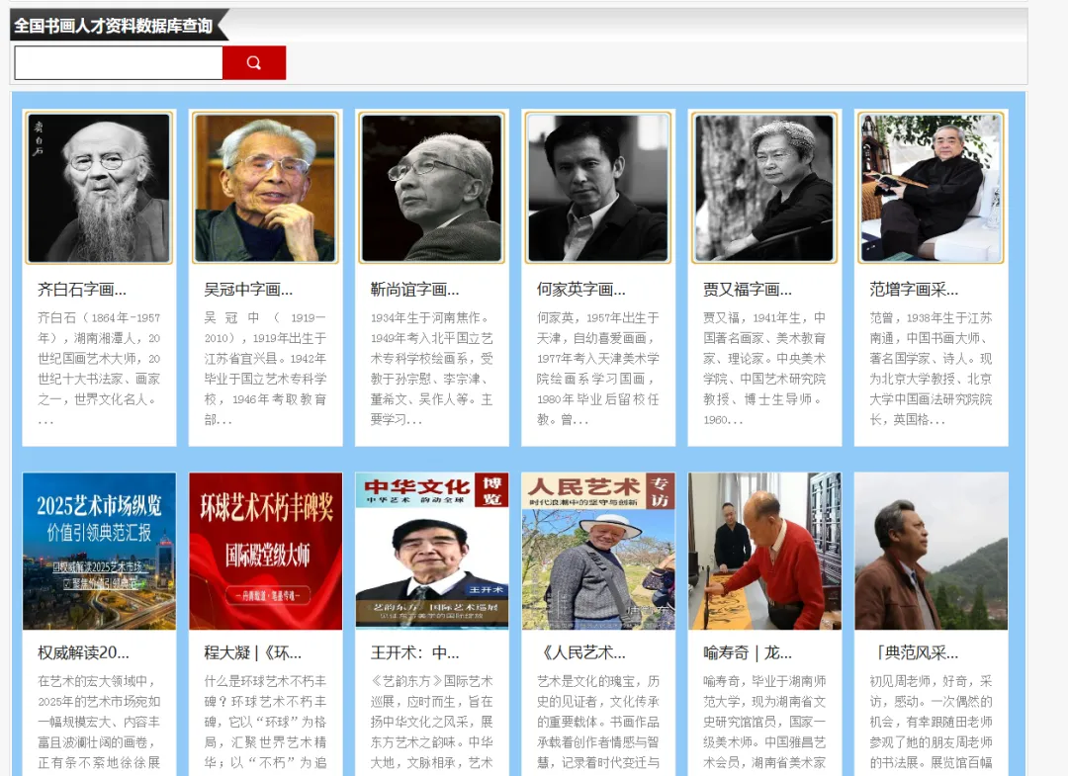Open 吴冠中 portrait thumbnail

[266, 188]
